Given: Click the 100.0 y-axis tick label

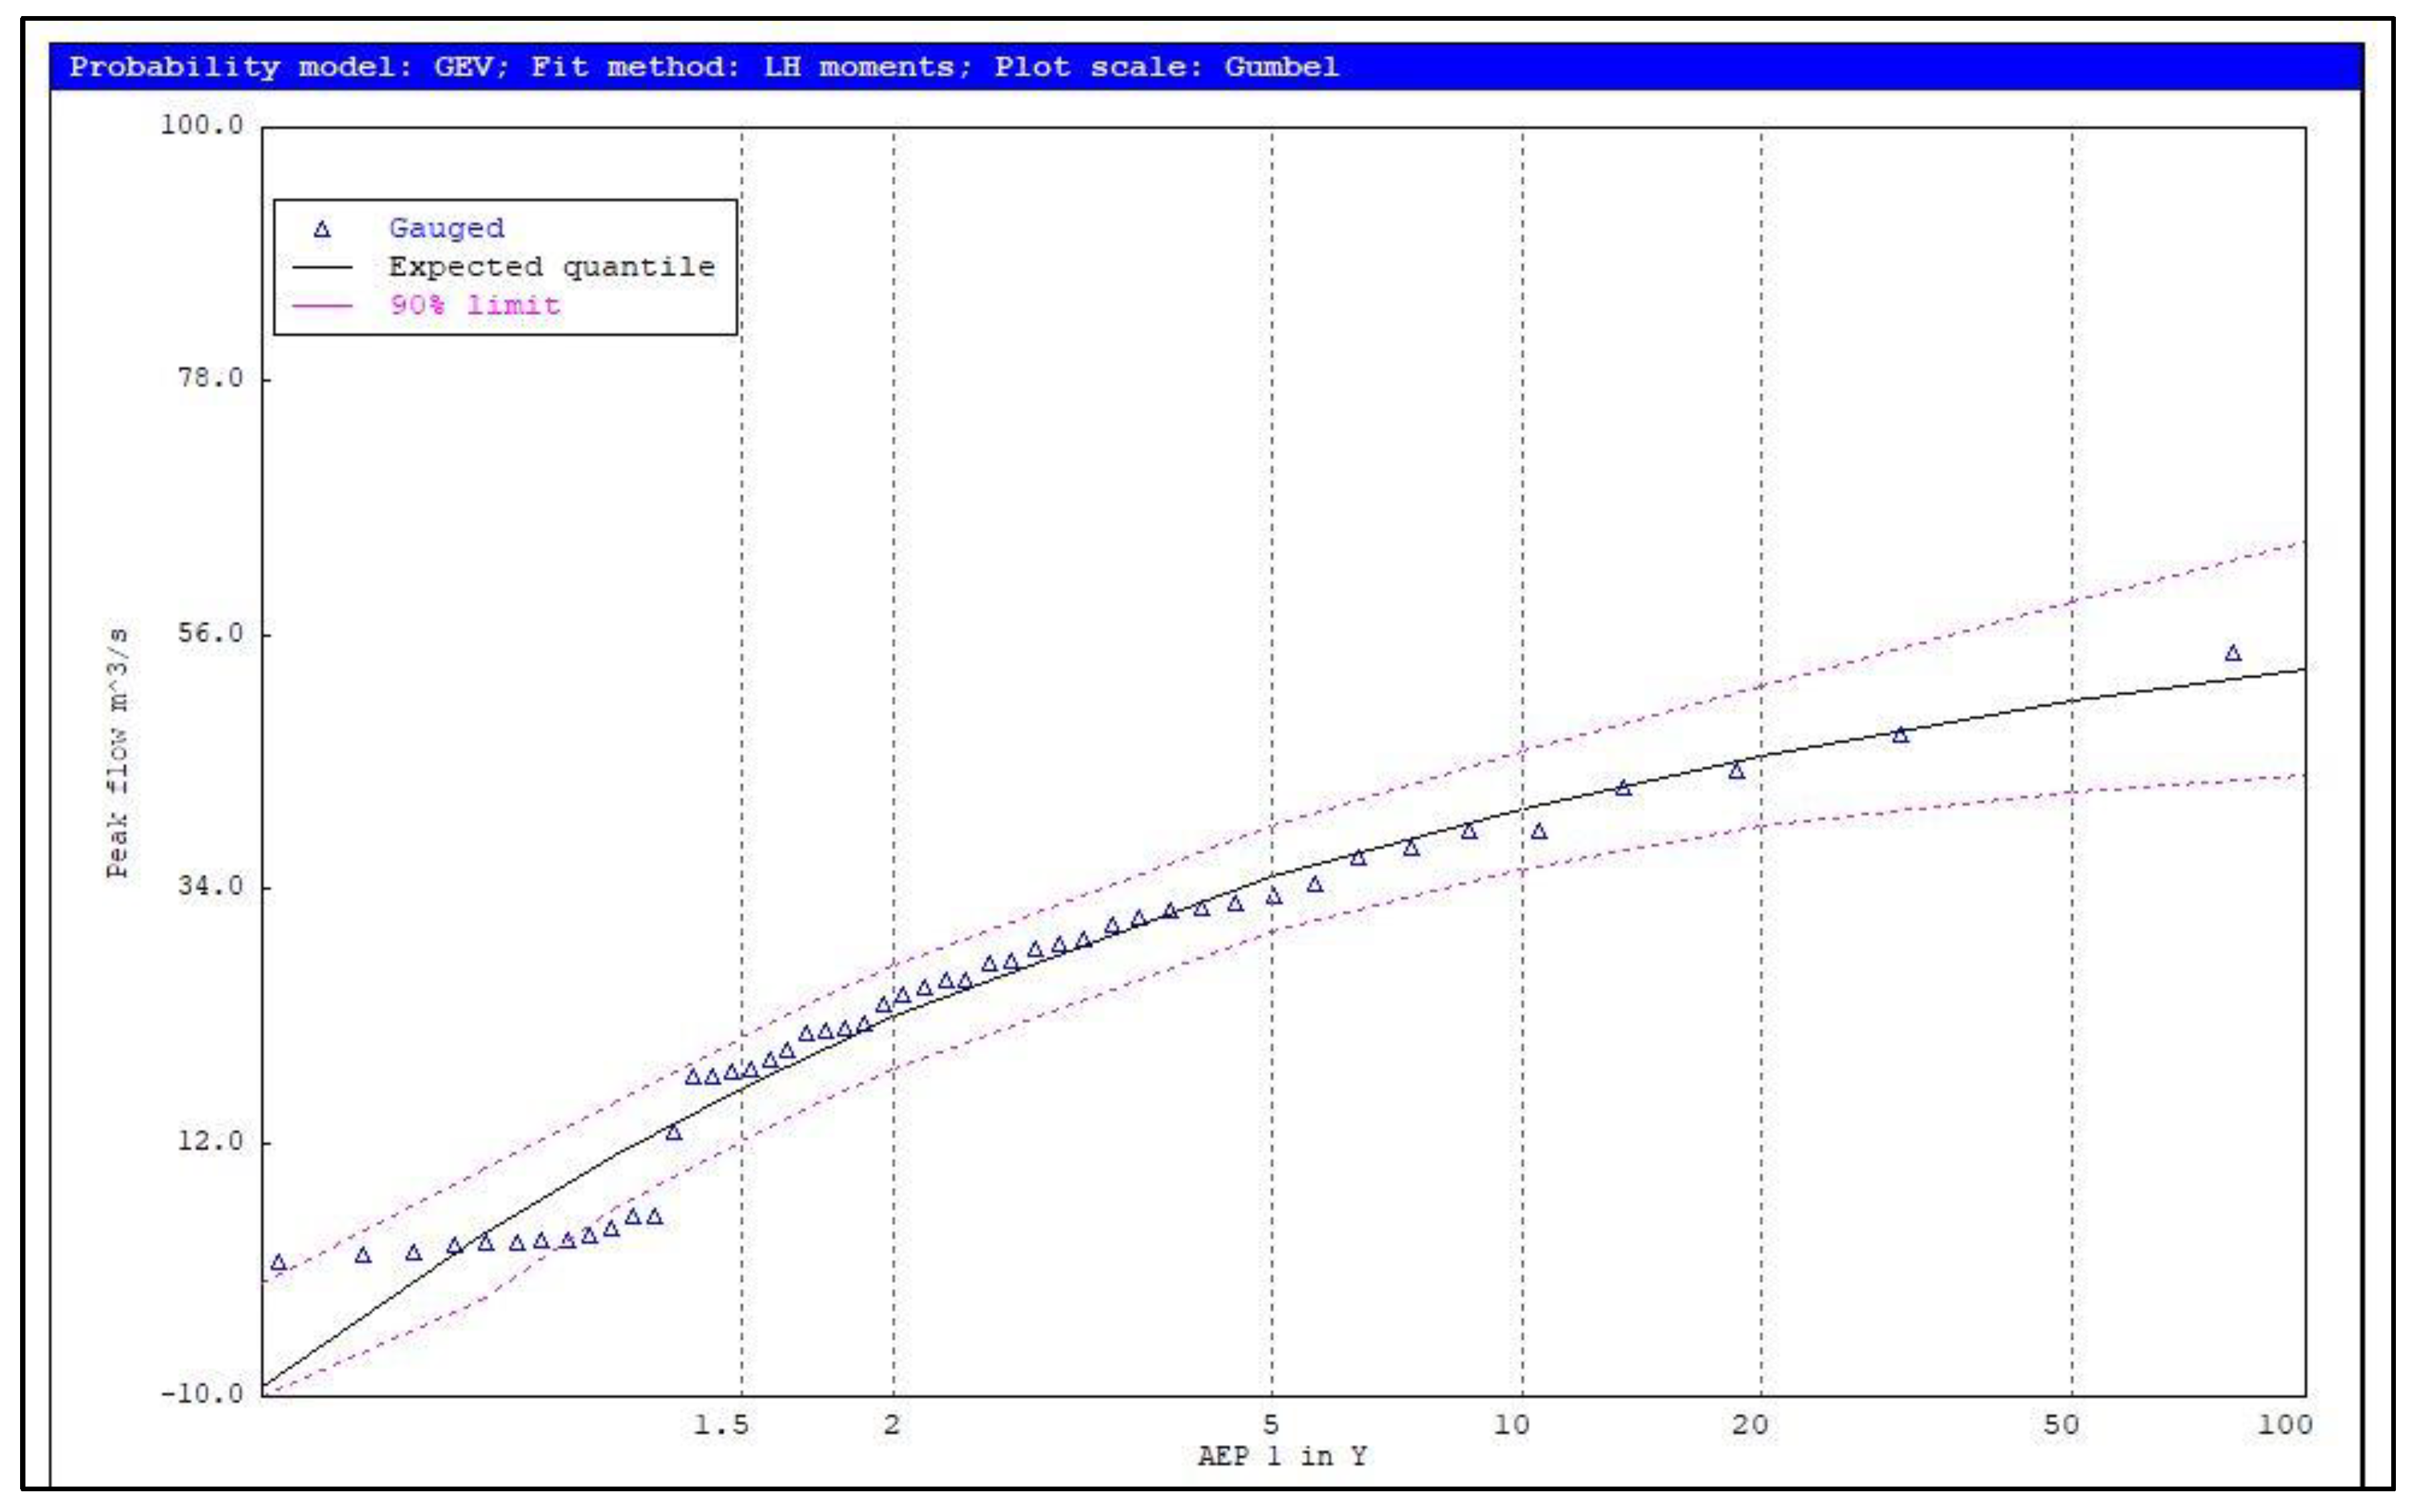Looking at the screenshot, I should (x=202, y=125).
